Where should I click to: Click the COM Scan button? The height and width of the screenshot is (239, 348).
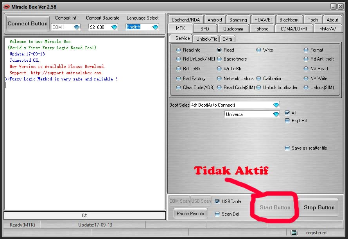click(179, 201)
